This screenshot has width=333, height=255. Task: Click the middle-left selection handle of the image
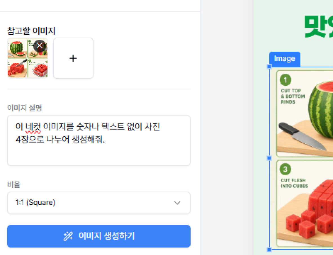click(269, 158)
